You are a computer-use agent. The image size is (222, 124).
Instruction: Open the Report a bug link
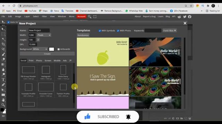149,17
